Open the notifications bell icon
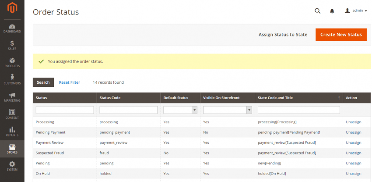 click(332, 11)
